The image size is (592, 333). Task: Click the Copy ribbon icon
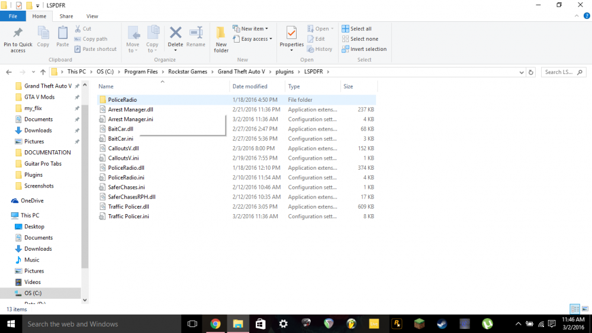[x=43, y=33]
